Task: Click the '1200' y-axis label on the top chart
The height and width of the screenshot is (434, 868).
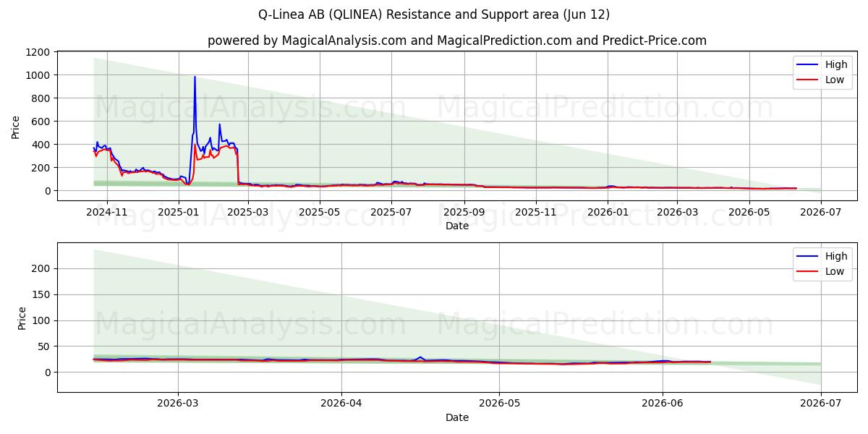Action: tap(38, 52)
